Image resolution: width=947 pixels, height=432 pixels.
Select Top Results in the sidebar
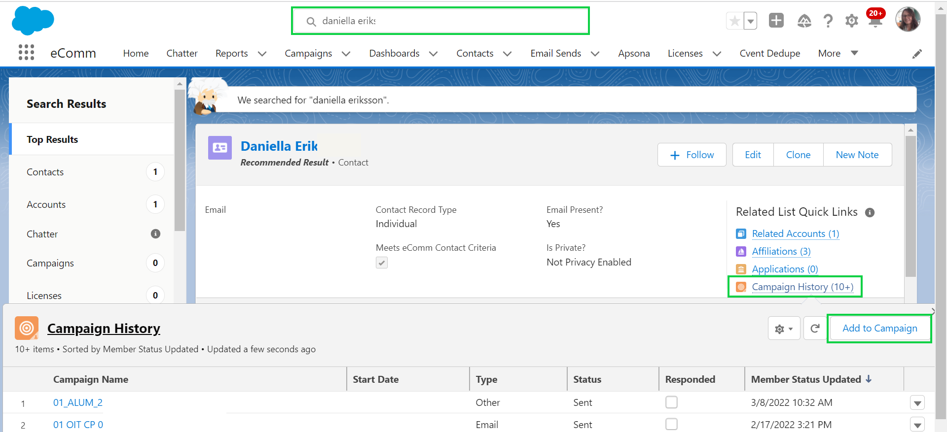point(92,139)
